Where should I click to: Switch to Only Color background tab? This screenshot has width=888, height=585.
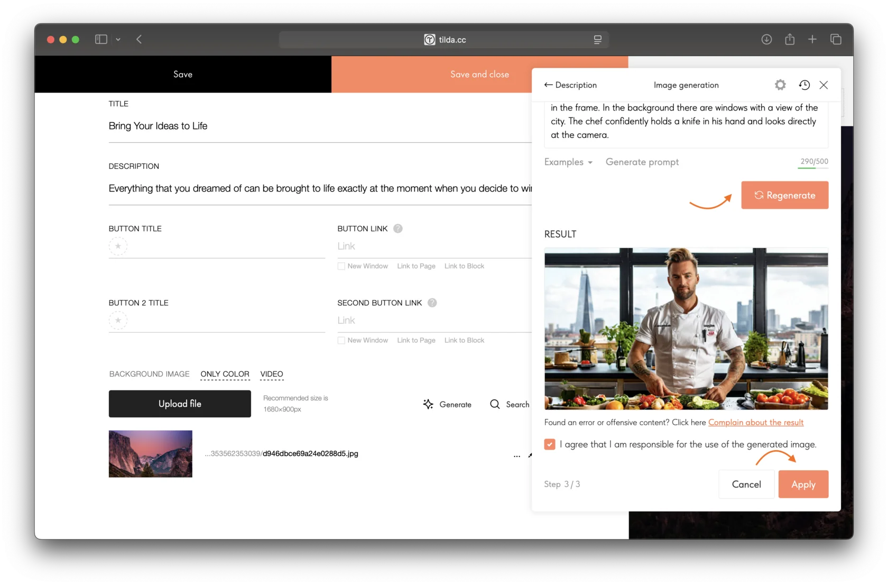(225, 374)
